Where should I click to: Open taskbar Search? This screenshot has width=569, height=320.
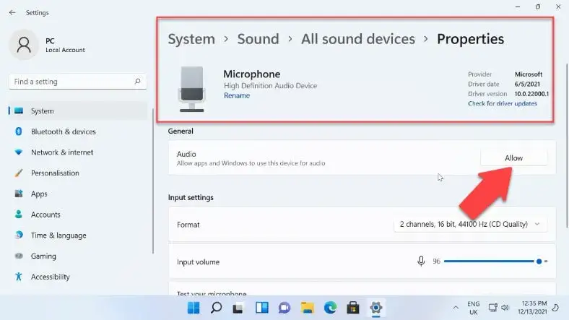[x=216, y=308]
